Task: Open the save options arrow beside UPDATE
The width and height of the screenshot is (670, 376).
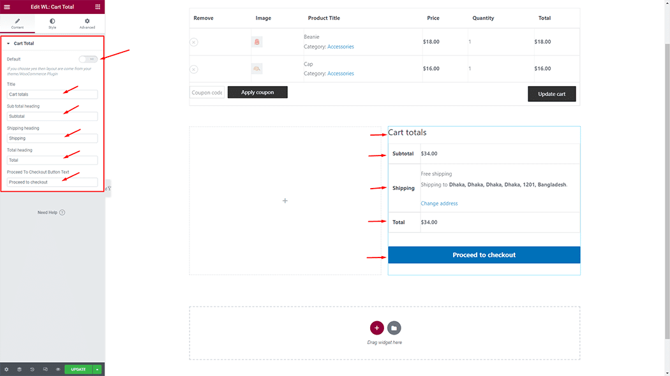Action: (x=96, y=369)
